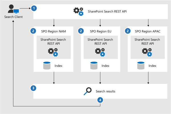Click step 2 circle beside SPO Region APAC
The image size is (171, 114).
click(x=128, y=30)
